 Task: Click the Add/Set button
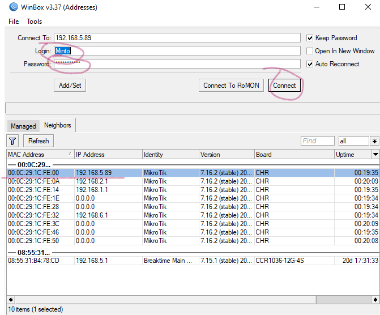(70, 86)
